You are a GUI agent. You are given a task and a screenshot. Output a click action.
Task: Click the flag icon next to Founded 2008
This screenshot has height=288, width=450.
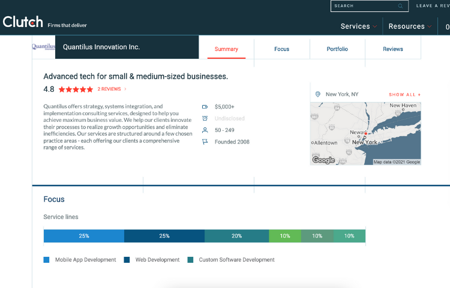point(205,142)
